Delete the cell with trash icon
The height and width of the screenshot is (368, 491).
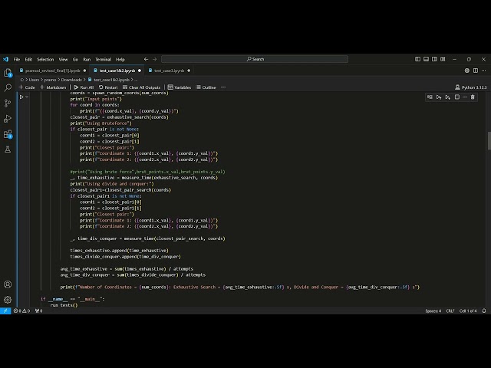(x=473, y=97)
